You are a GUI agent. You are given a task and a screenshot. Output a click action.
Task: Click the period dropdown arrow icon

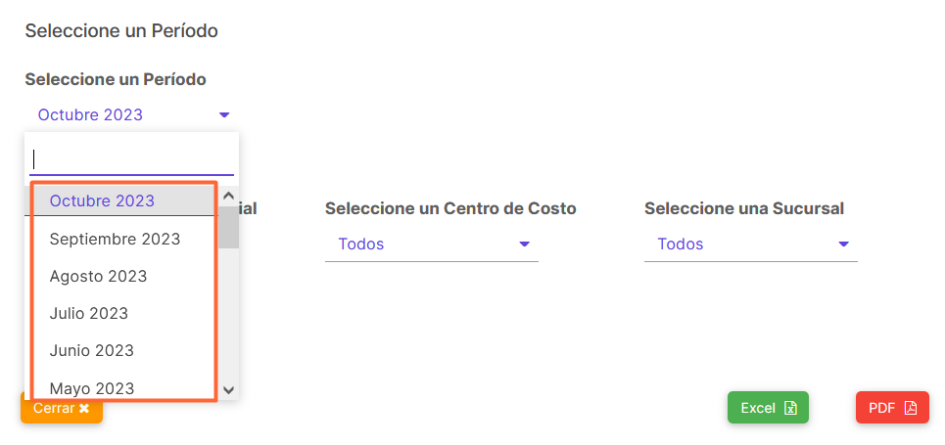pyautogui.click(x=224, y=114)
